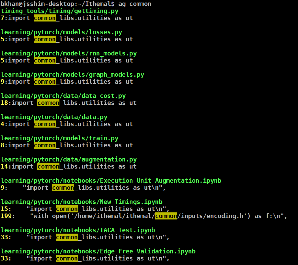Click the data_cost.py file path

pos(63,96)
